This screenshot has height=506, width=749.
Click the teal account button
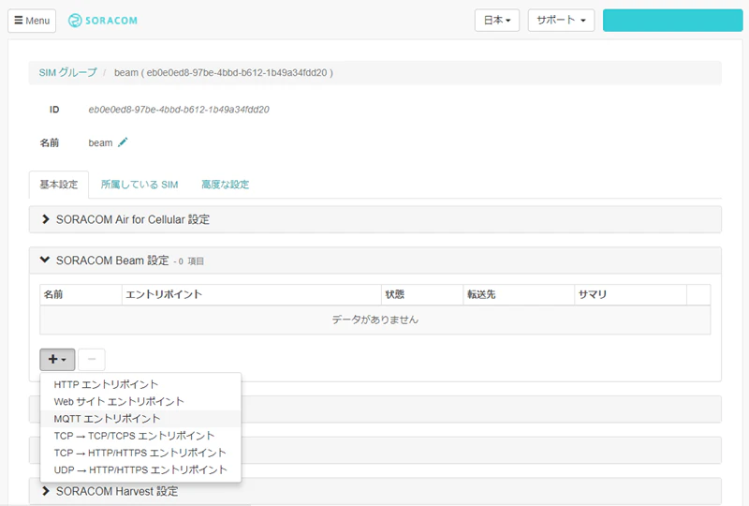[672, 21]
